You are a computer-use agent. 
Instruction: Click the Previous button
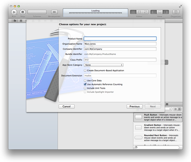(x=135, y=107)
